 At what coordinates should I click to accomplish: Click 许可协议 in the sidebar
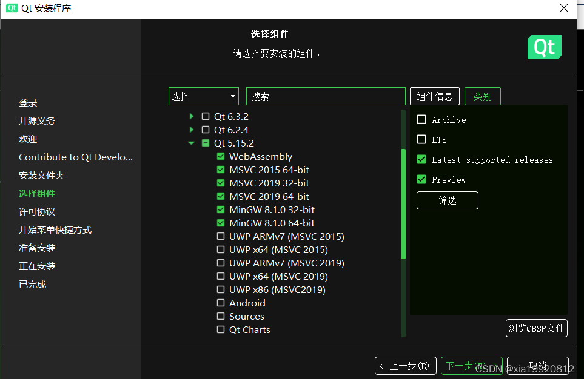tap(37, 212)
